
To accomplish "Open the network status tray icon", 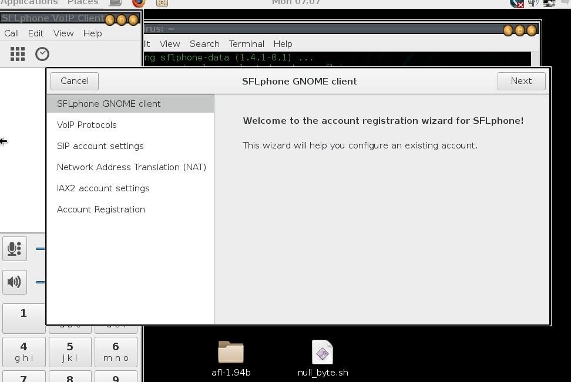I will point(549,3).
